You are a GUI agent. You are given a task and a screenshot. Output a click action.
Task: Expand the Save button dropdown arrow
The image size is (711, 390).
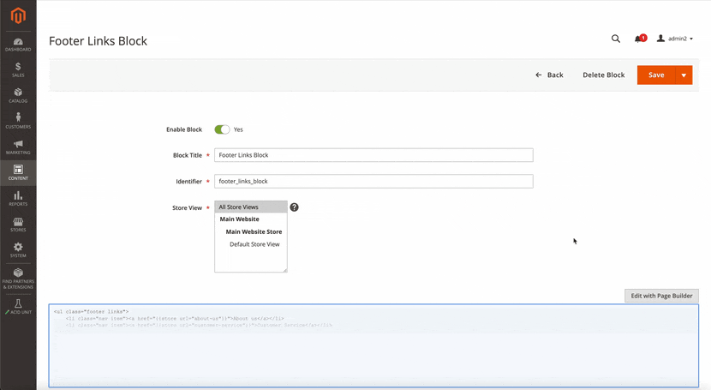(684, 75)
